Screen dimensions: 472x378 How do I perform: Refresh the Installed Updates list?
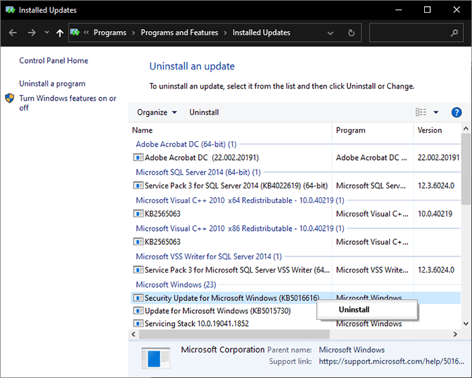[351, 32]
